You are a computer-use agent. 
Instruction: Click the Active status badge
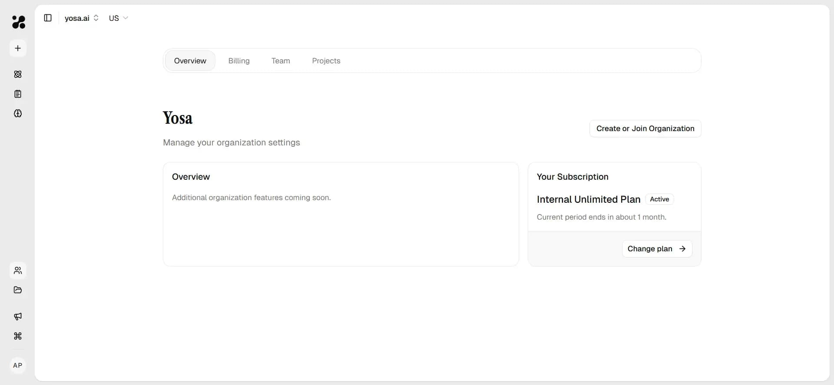click(x=659, y=199)
